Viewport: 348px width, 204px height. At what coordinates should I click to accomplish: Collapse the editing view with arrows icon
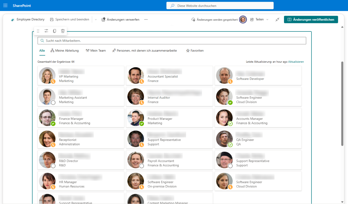[277, 19]
